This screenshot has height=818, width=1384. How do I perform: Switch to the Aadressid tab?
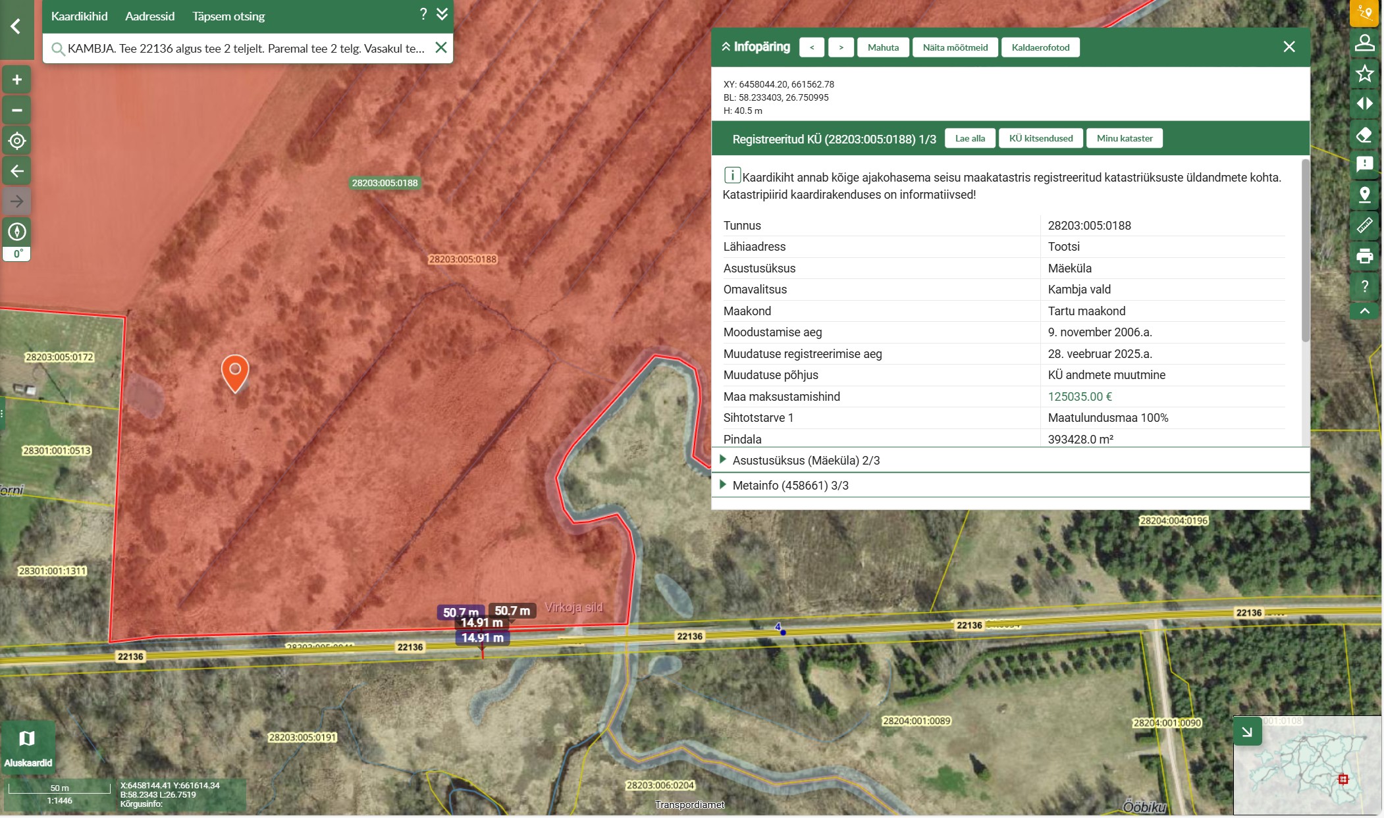[149, 16]
